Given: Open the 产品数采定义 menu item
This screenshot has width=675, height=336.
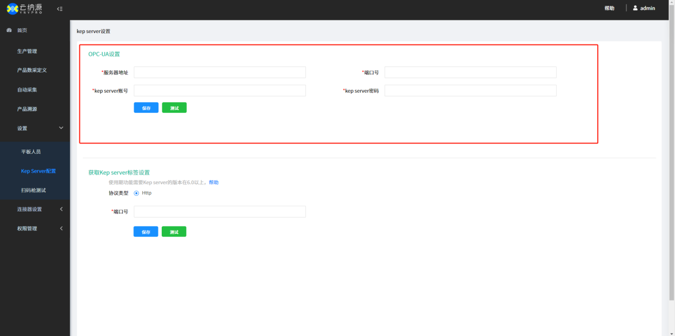Looking at the screenshot, I should [32, 70].
